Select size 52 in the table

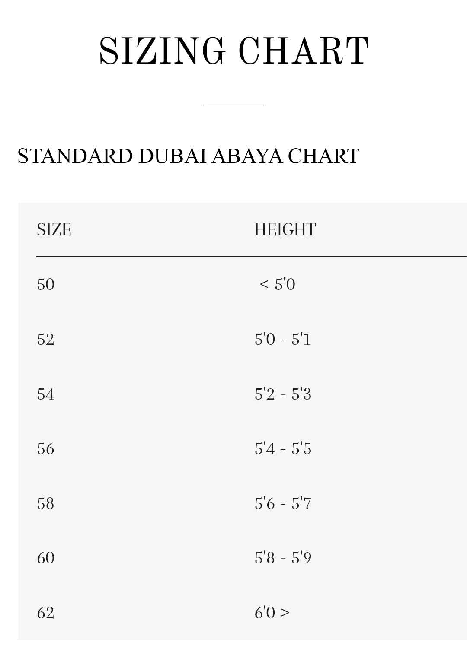(46, 339)
